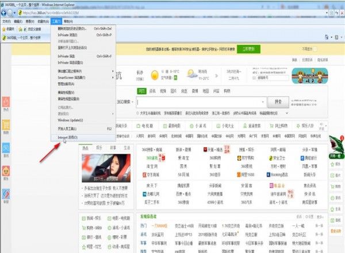Select the green 网页 search tab
The image size is (345, 253).
pyautogui.click(x=141, y=91)
